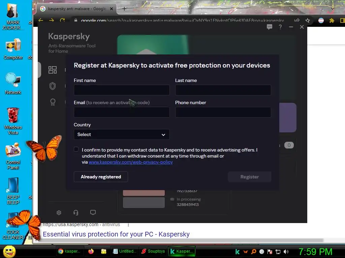
Task: Click Chrome address bar URL
Action: (x=182, y=20)
